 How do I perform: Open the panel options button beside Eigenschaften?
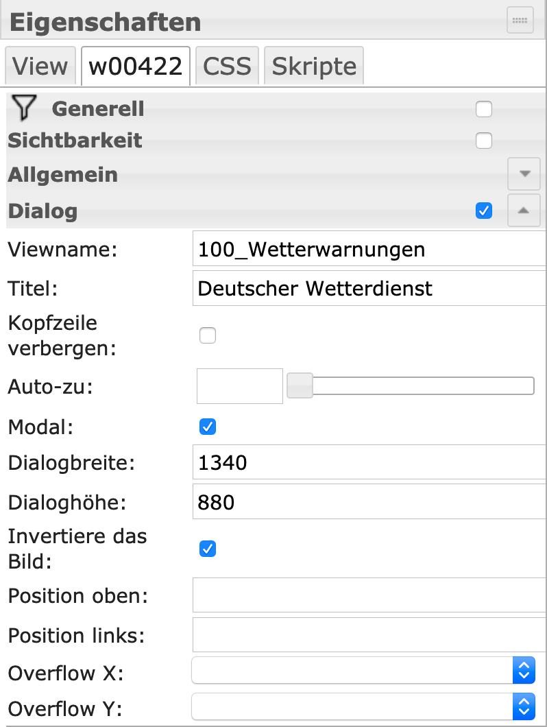pyautogui.click(x=520, y=21)
